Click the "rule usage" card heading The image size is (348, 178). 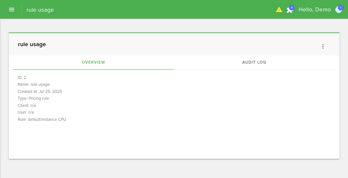[x=32, y=44]
